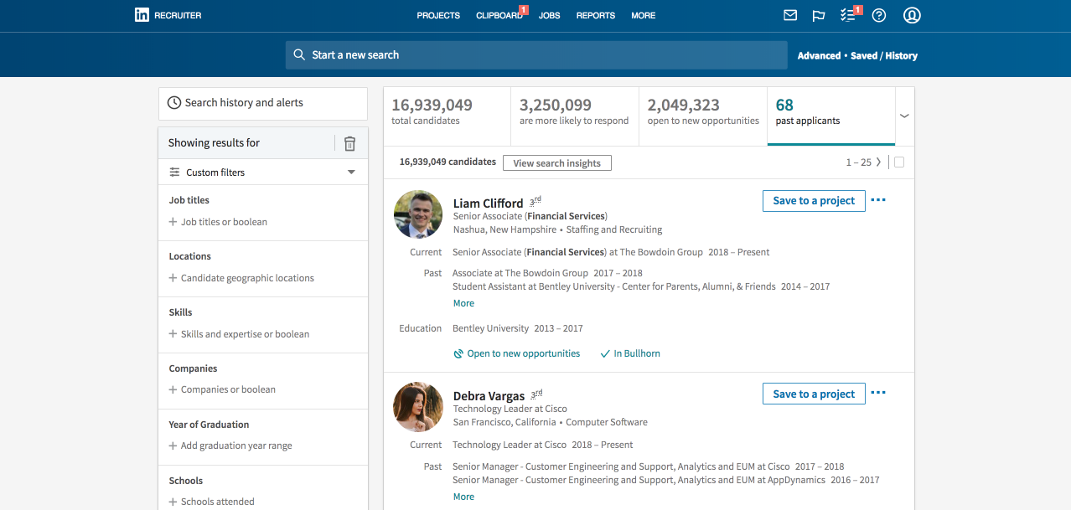Open Search history and alerts
The width and height of the screenshot is (1071, 510).
pyautogui.click(x=263, y=103)
